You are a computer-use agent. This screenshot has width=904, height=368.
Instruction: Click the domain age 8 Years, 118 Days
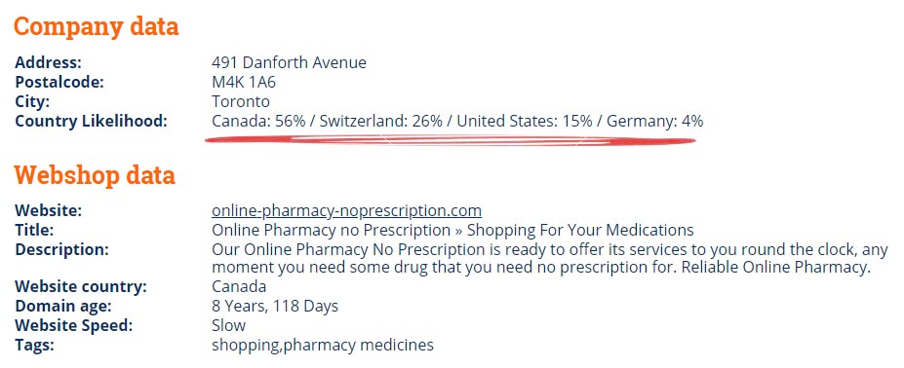(x=275, y=306)
